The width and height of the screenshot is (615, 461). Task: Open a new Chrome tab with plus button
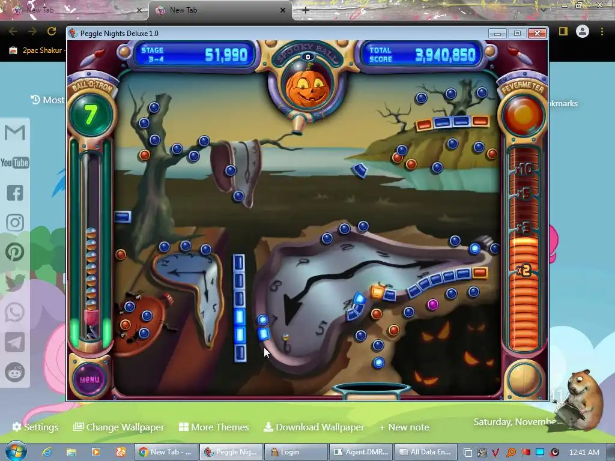[x=306, y=11]
